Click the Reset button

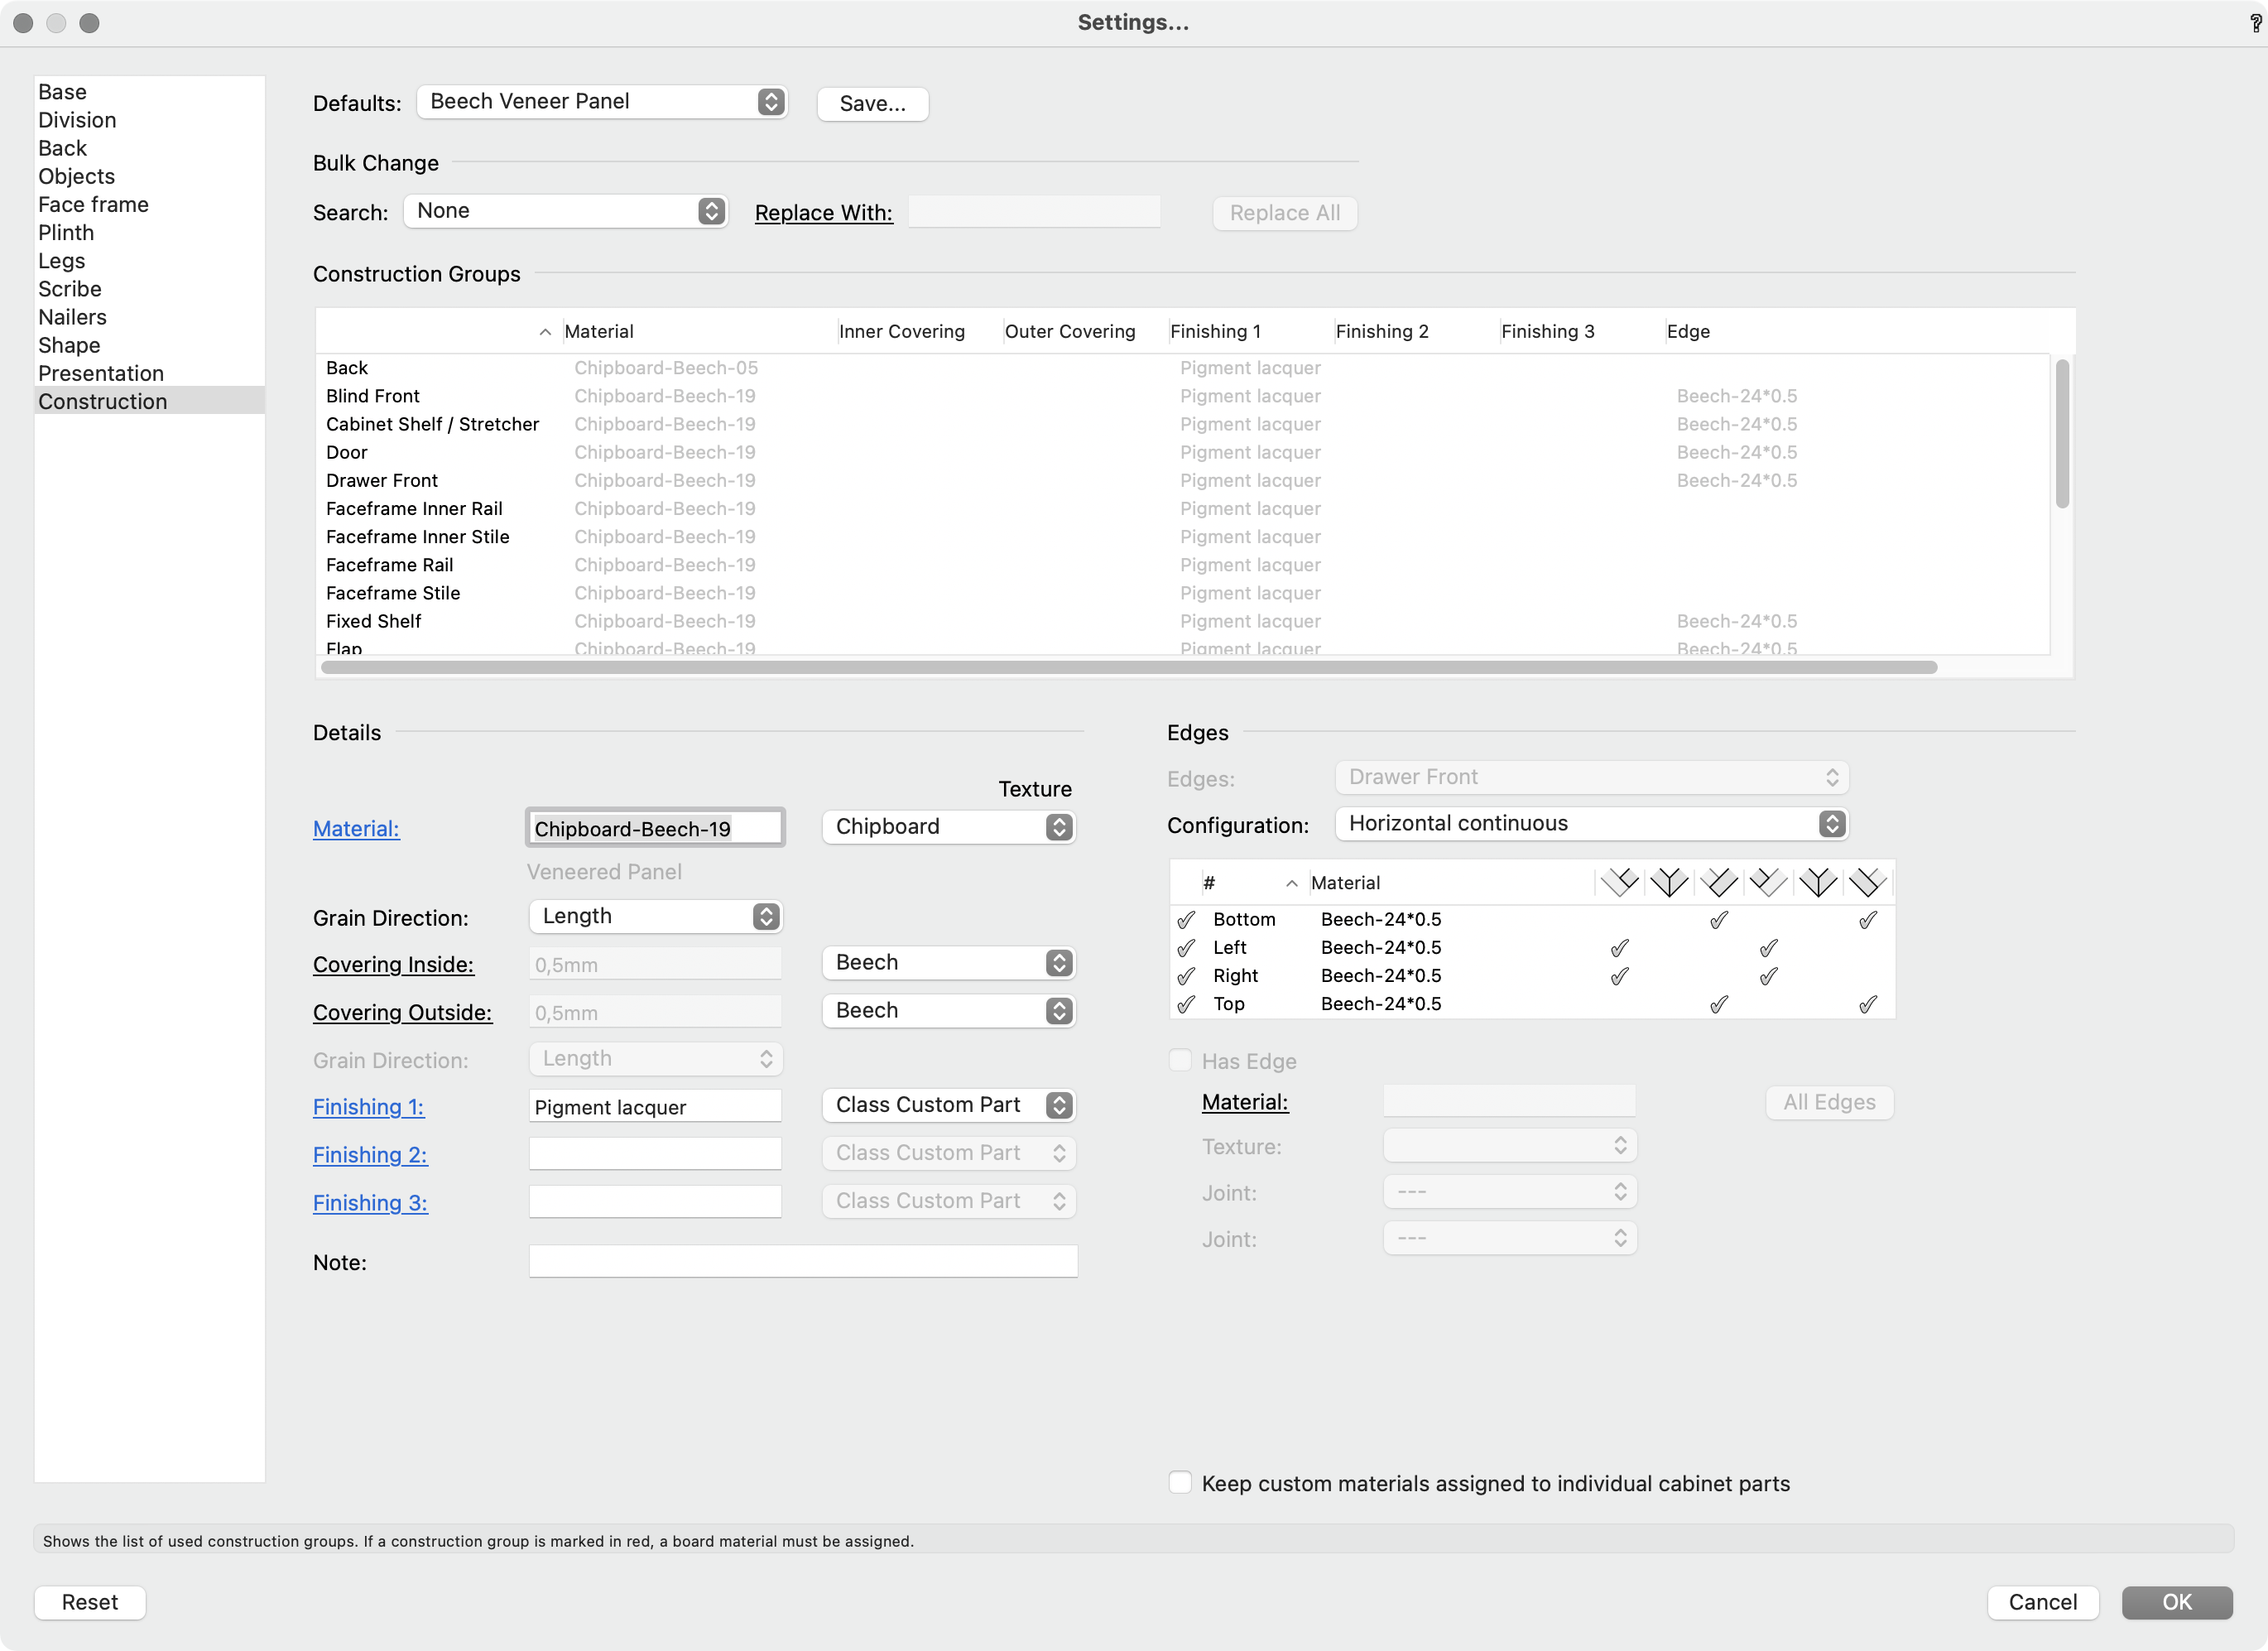coord(90,1601)
